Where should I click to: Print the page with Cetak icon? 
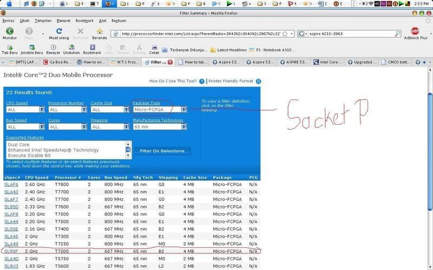154,48
